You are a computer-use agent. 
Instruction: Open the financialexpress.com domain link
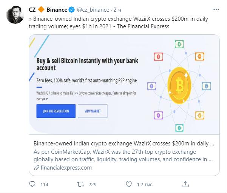point(66,168)
